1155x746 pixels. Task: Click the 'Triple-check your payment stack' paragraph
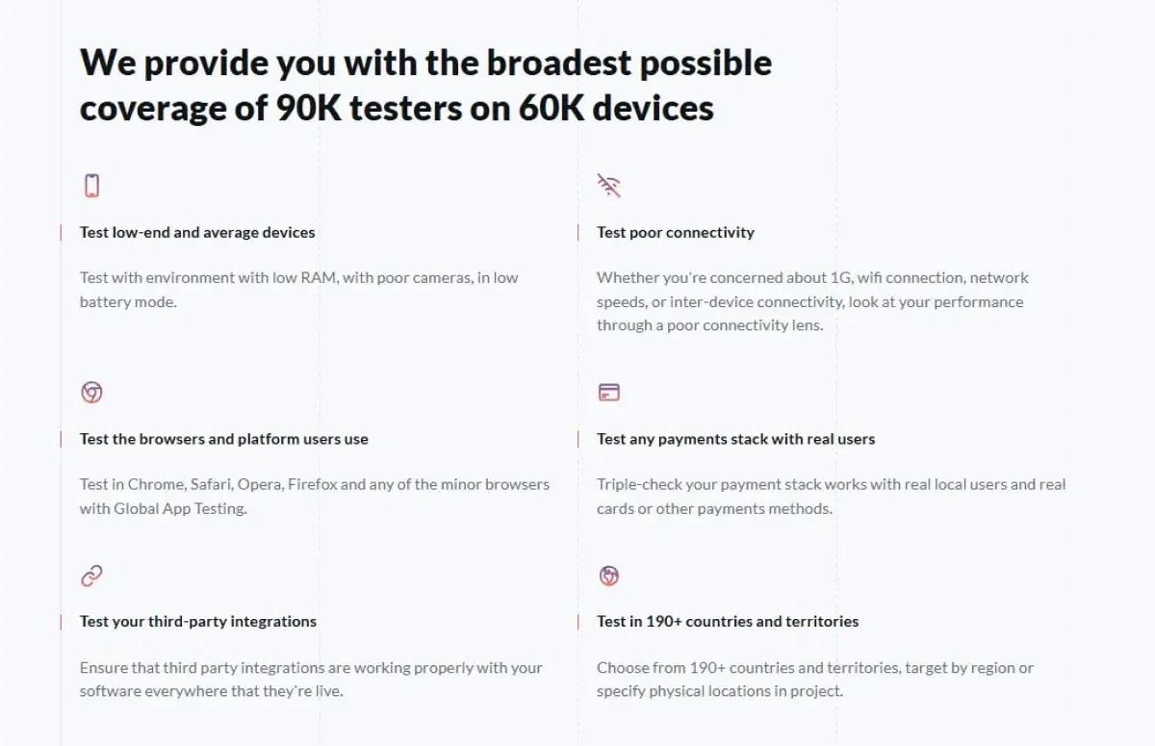[831, 497]
